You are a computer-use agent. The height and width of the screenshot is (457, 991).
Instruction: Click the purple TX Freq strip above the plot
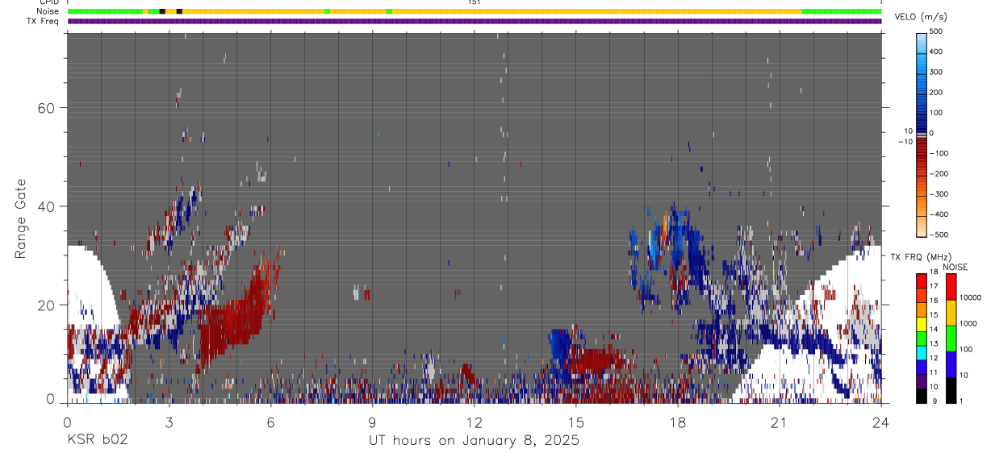pyautogui.click(x=475, y=21)
